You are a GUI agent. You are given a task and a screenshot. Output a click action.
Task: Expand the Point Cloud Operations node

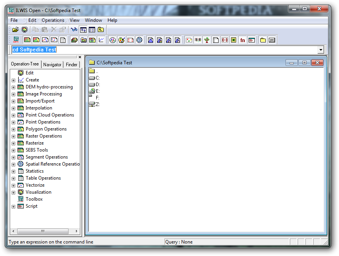pos(13,115)
